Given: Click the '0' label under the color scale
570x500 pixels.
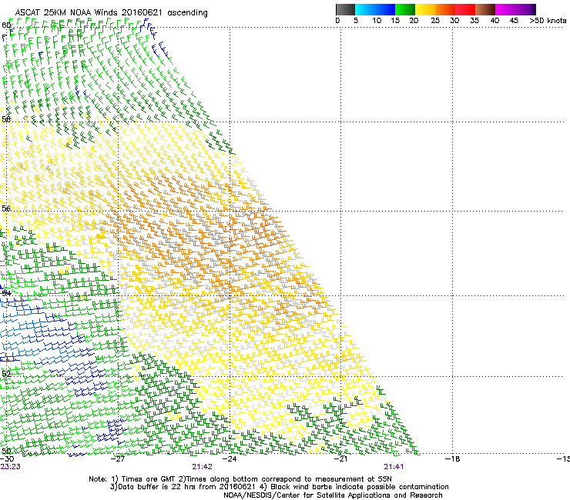Looking at the screenshot, I should [337, 21].
